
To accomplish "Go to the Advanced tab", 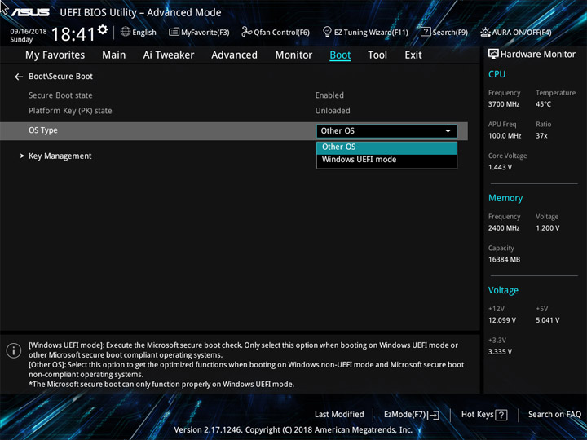I will point(234,55).
